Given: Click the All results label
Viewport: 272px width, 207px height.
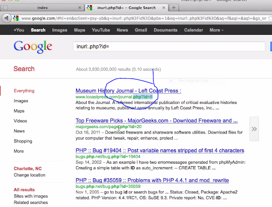Looking at the screenshot, I should (x=24, y=190).
